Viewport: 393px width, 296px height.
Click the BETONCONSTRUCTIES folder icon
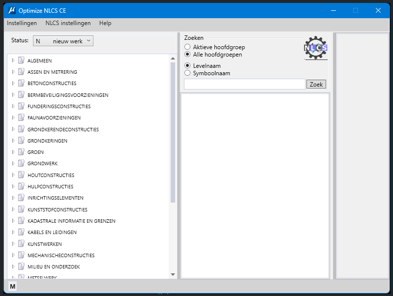pos(21,83)
